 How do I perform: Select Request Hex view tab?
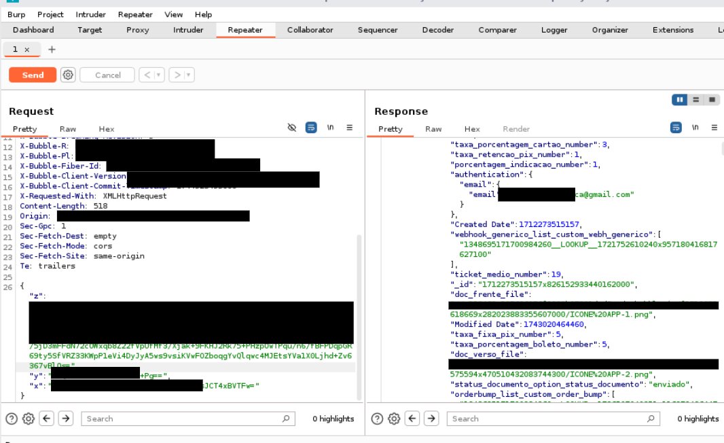pos(106,129)
